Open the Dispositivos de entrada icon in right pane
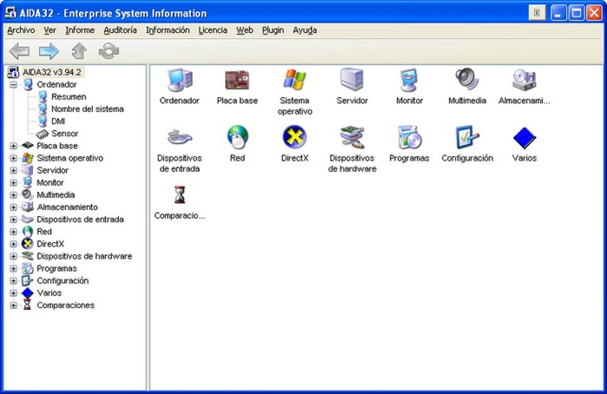Screen dimensions: 607x394 point(179,137)
